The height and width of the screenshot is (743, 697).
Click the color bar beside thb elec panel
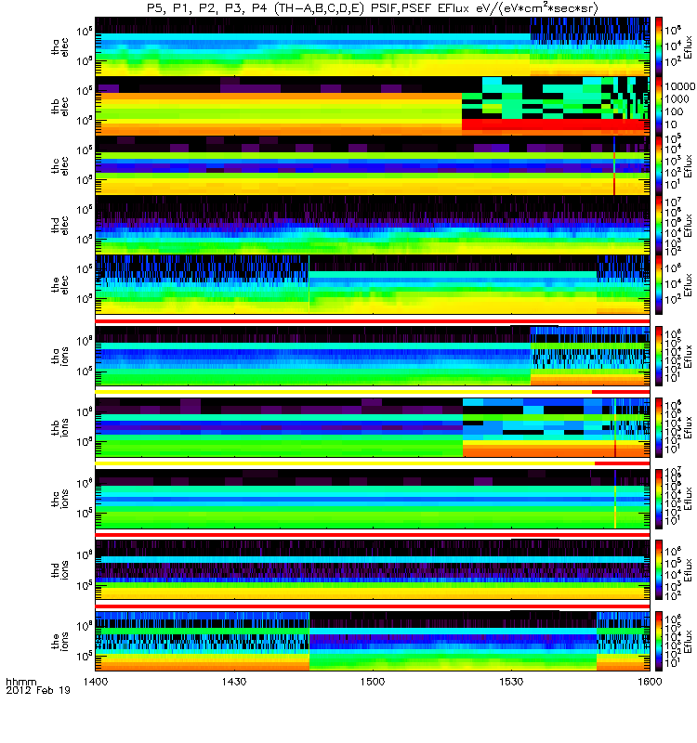point(659,106)
